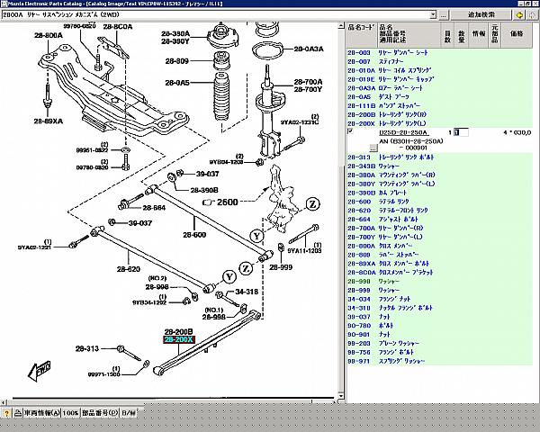The image size is (540, 432).
Task: Click 28-600 lateral link label in diagram
Action: 194,235
